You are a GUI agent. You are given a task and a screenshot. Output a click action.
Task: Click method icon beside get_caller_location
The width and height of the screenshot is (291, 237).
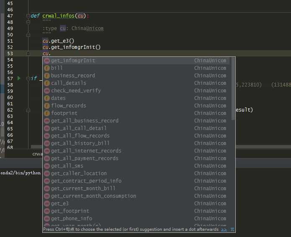(x=47, y=173)
